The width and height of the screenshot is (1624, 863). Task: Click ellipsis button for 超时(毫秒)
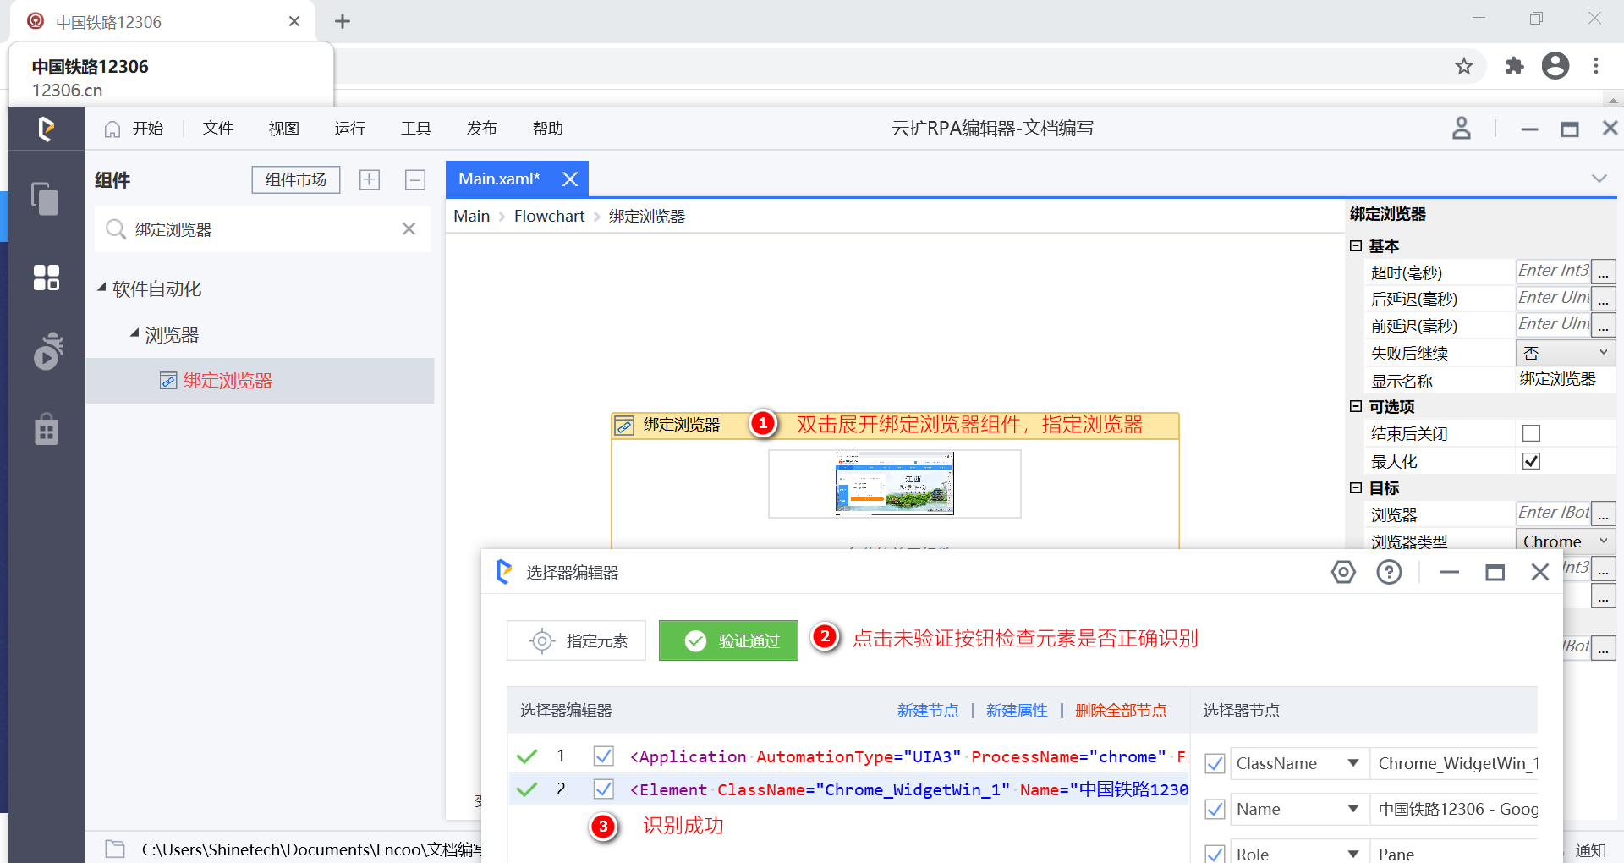[1604, 272]
